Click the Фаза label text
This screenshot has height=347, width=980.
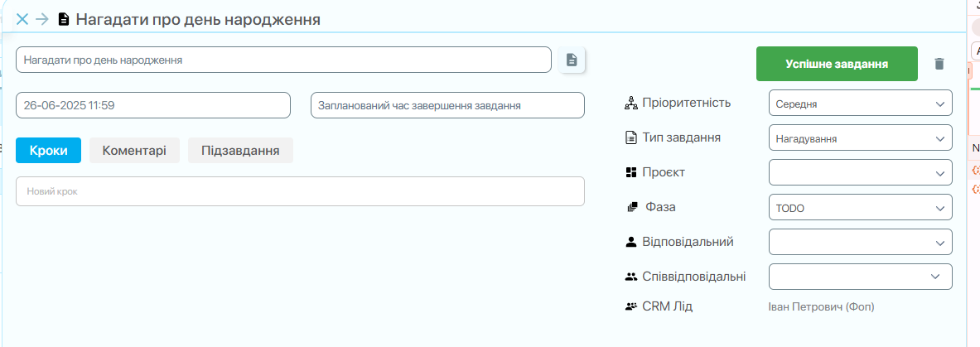point(660,207)
